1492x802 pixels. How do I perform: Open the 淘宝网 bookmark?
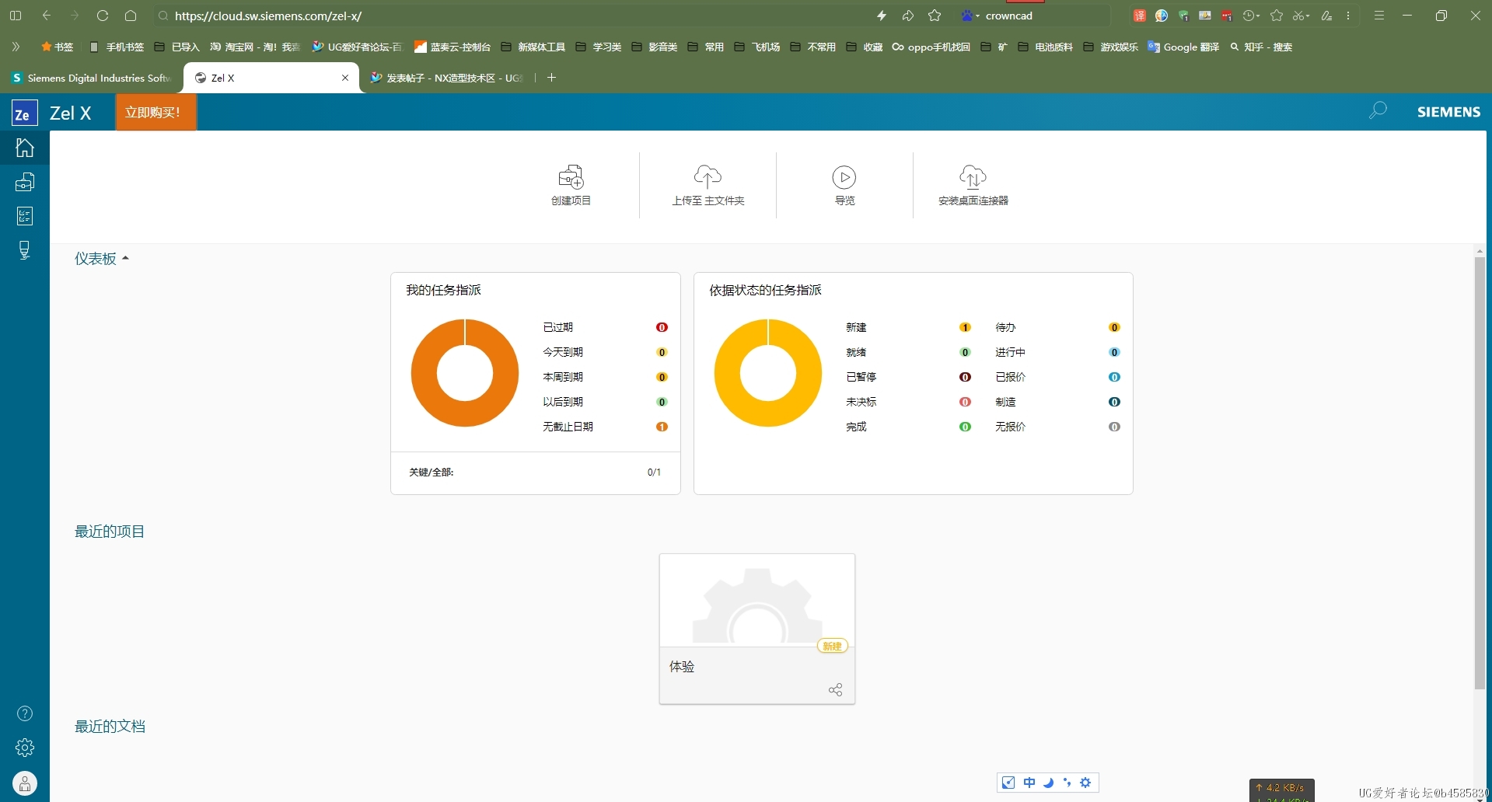(254, 47)
